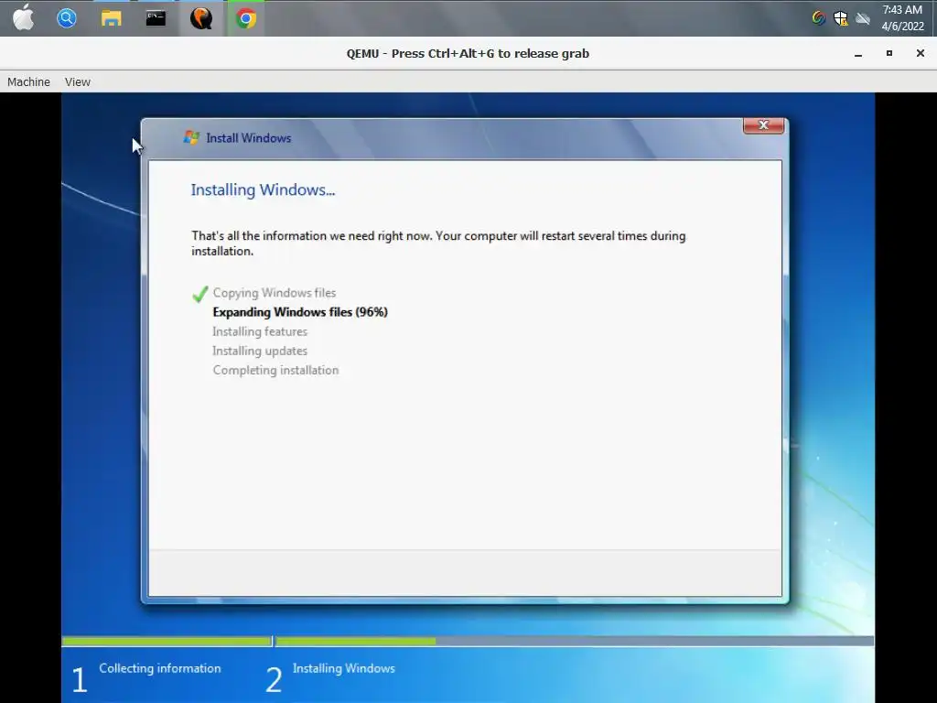Click the green checkmark beside Copying Windows files

(200, 294)
